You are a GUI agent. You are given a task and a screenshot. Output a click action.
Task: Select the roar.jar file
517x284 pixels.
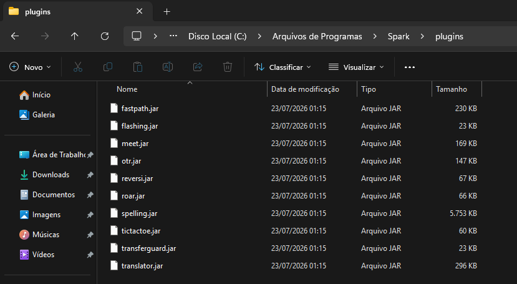click(x=133, y=196)
